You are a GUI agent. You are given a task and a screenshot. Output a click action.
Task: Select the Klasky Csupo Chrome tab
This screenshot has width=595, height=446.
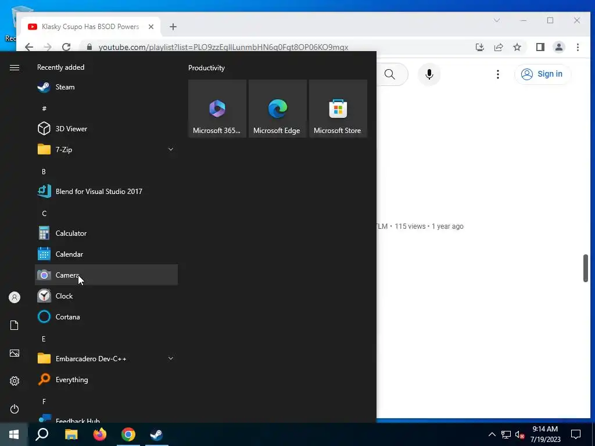[x=90, y=27]
